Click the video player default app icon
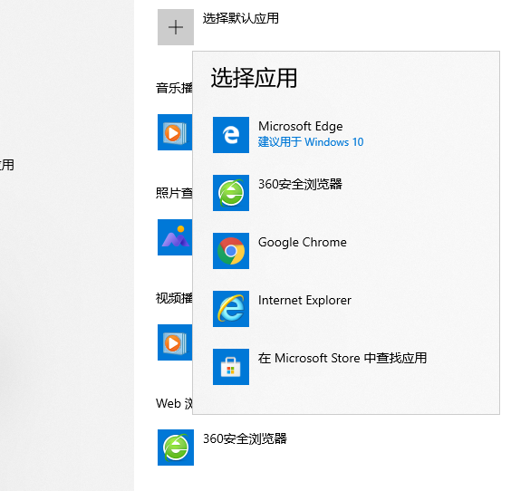The width and height of the screenshot is (511, 491). [x=175, y=342]
